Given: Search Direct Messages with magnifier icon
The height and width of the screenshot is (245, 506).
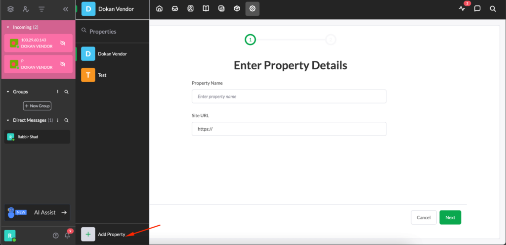Looking at the screenshot, I should (x=67, y=120).
